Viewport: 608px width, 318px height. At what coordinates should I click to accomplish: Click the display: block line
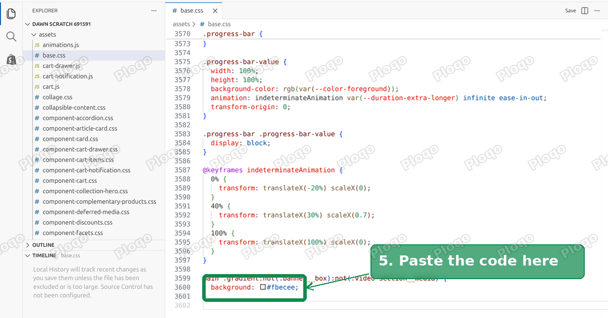tap(241, 143)
